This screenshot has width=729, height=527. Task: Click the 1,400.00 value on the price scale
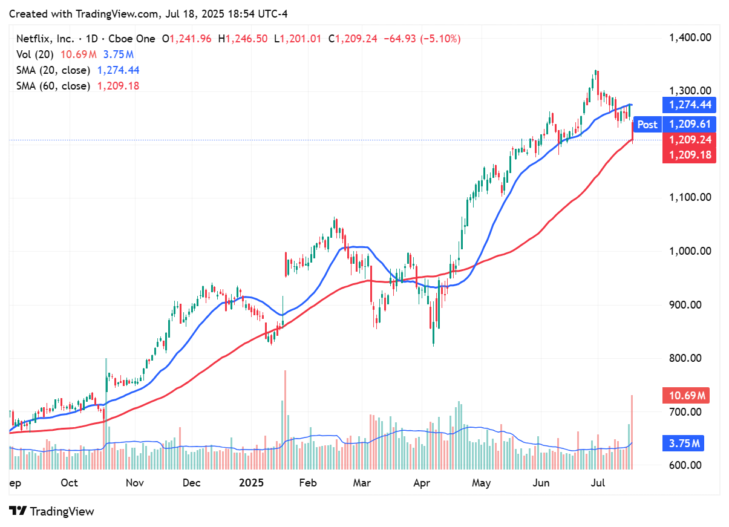pos(690,38)
